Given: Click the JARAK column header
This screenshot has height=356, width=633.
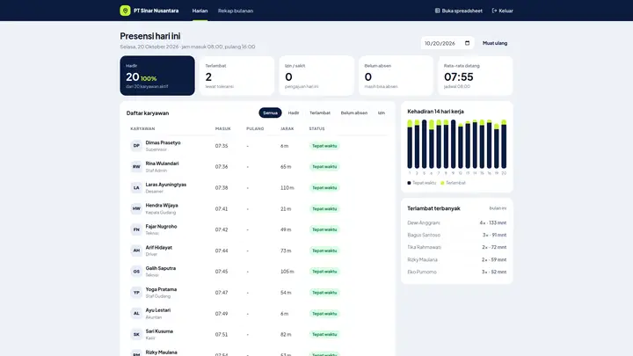Looking at the screenshot, I should tap(287, 128).
